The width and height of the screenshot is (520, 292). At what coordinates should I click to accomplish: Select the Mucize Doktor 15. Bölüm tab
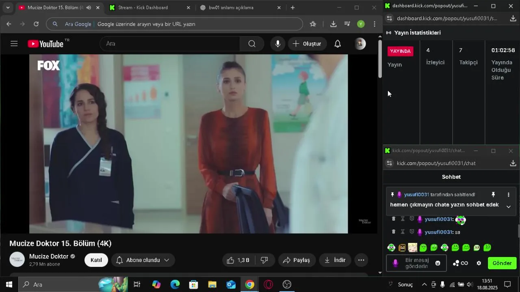[55, 8]
